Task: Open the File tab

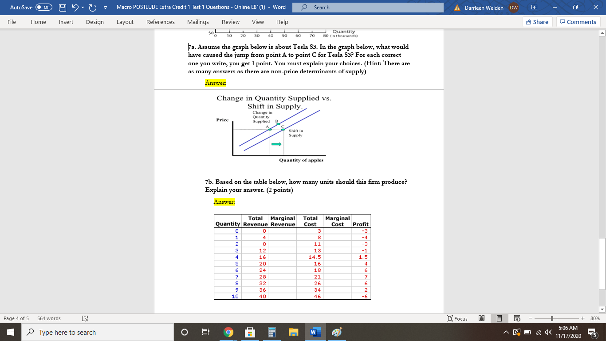Action: tap(12, 22)
